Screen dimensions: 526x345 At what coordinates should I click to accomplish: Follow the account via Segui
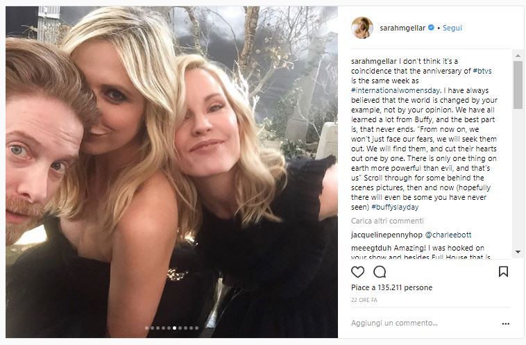[x=452, y=28]
